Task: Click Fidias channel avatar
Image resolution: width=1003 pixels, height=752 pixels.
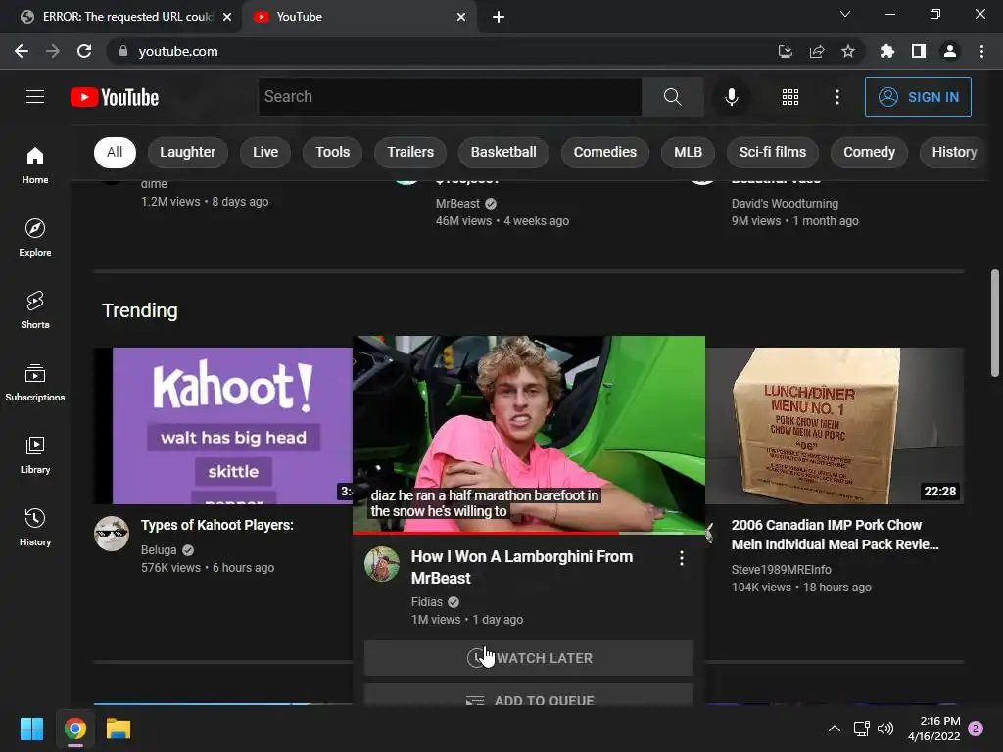Action: [382, 563]
